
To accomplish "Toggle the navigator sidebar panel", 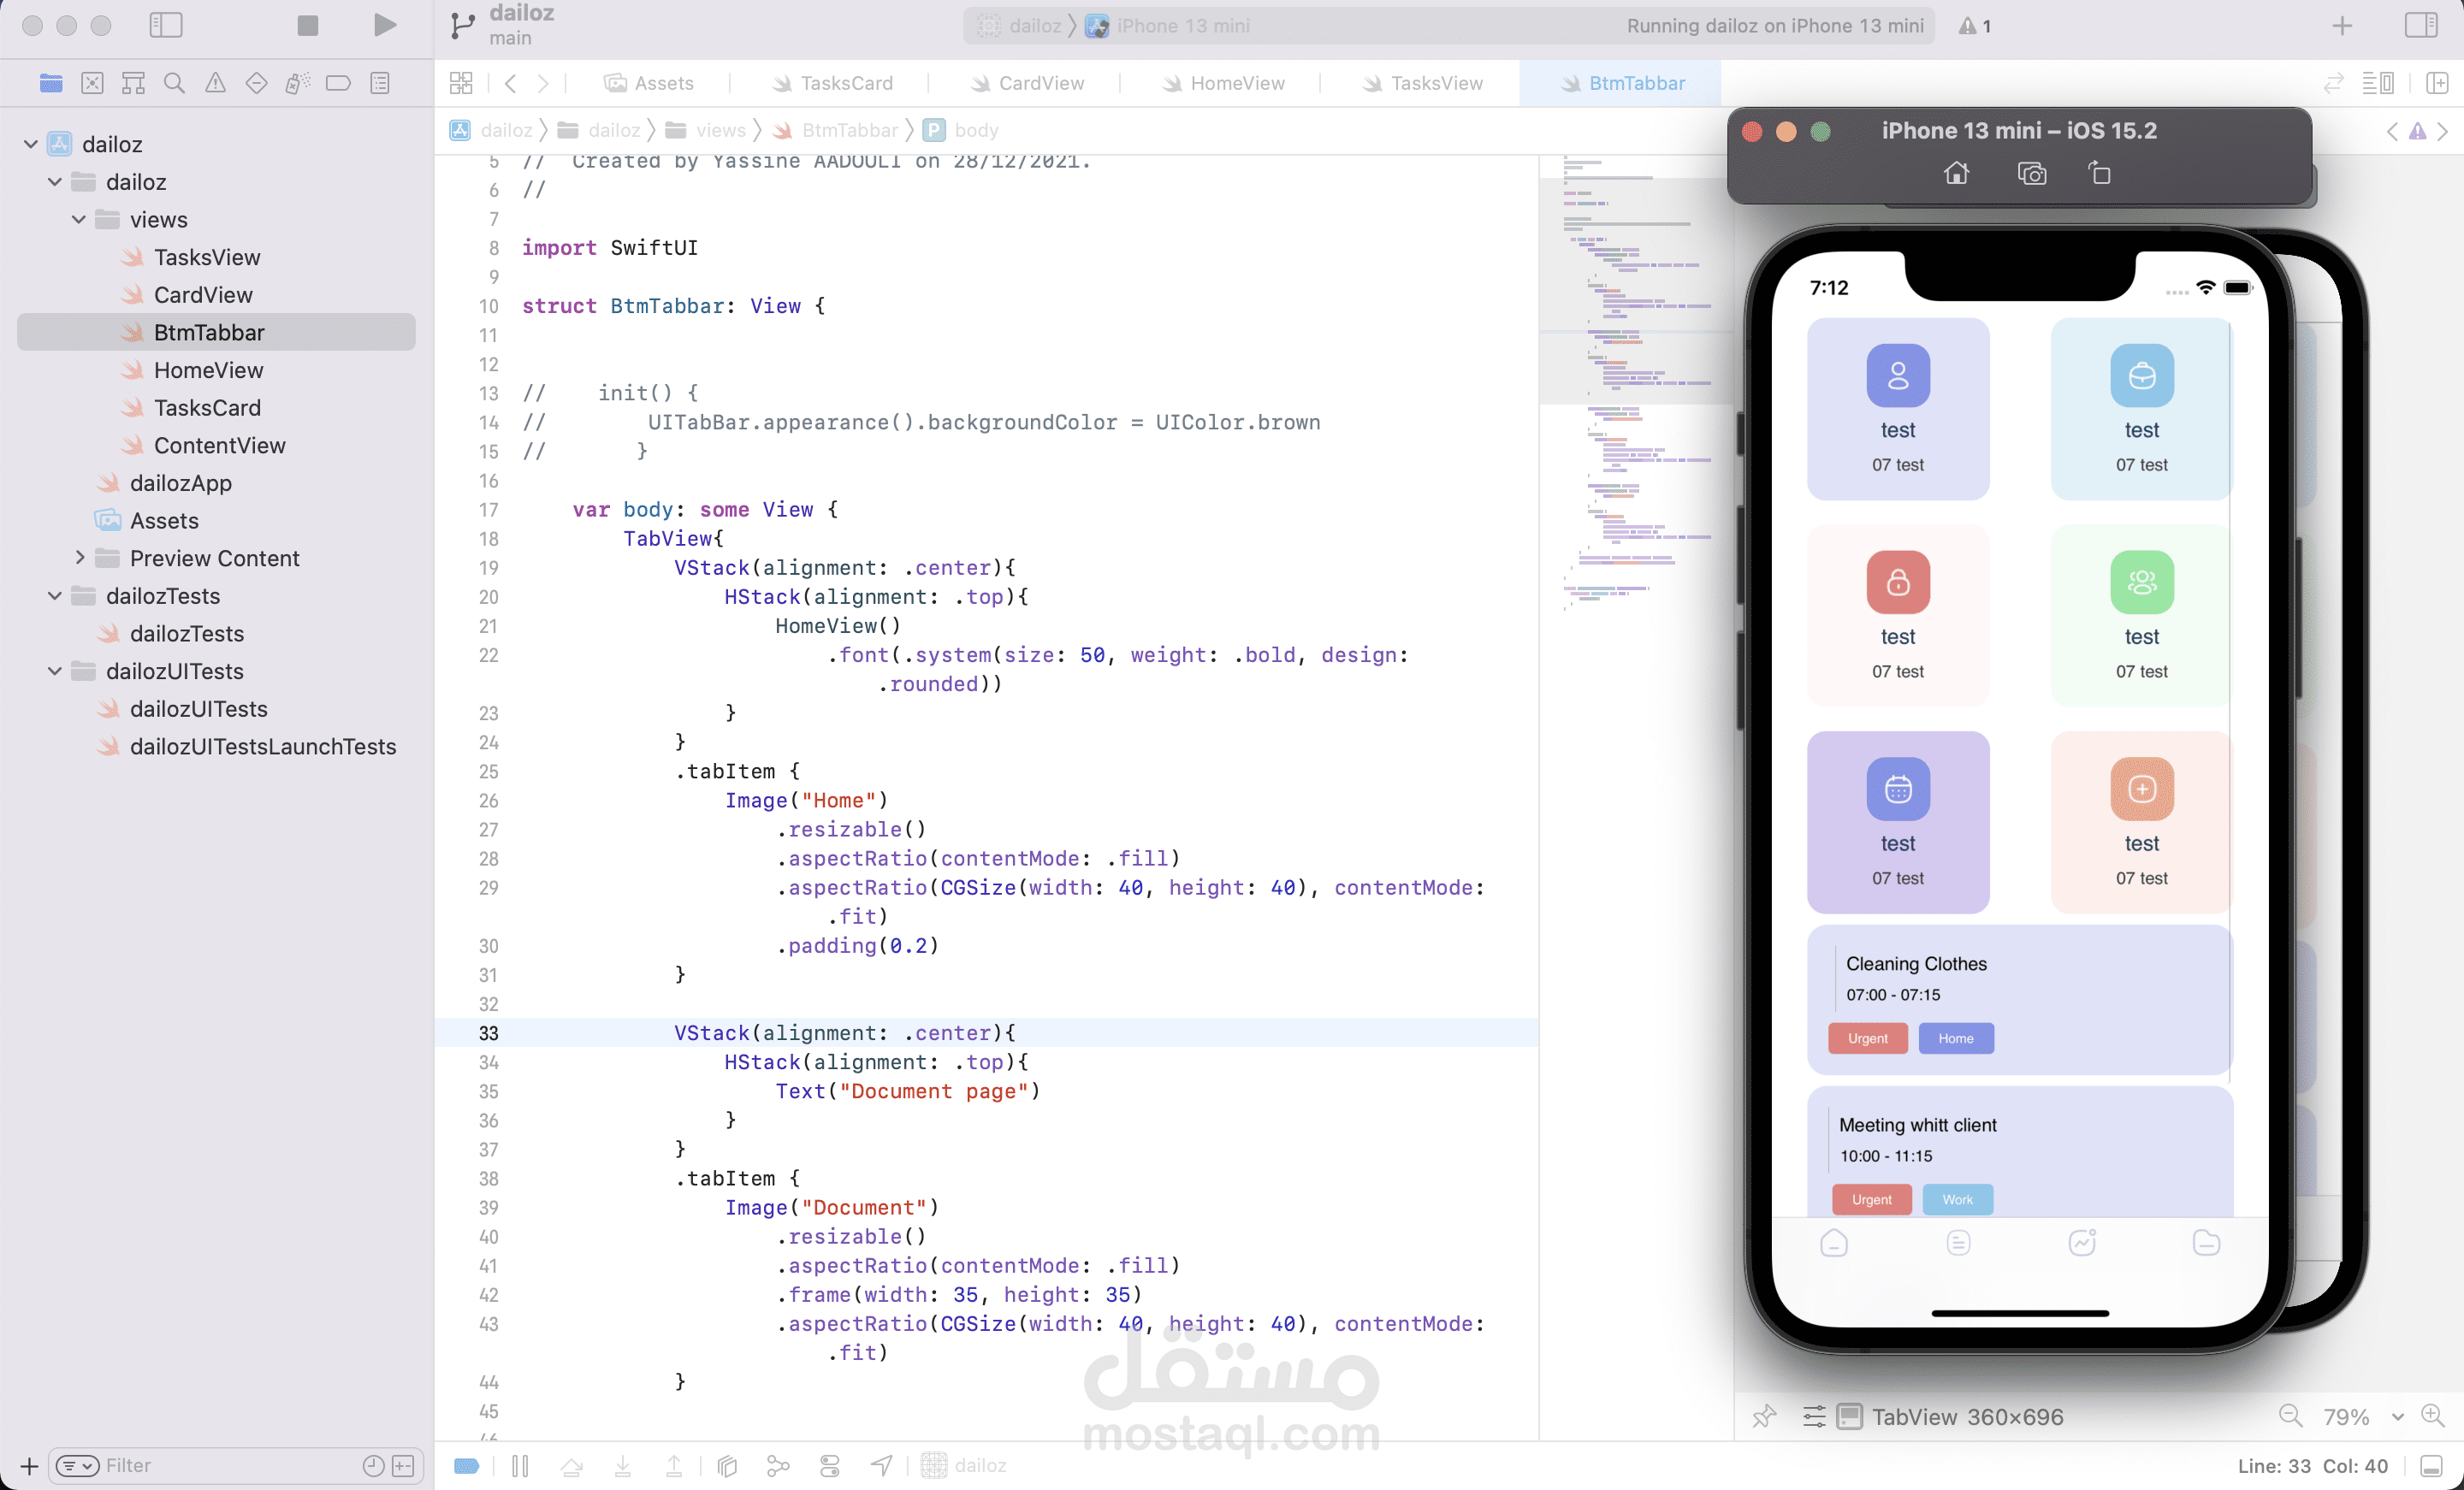I will click(166, 25).
